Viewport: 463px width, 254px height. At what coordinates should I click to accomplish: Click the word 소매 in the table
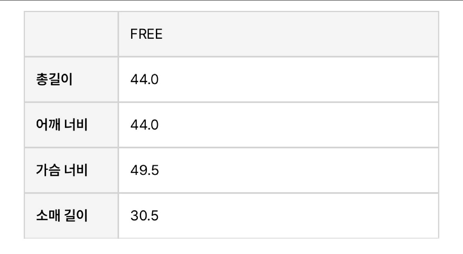pyautogui.click(x=48, y=216)
